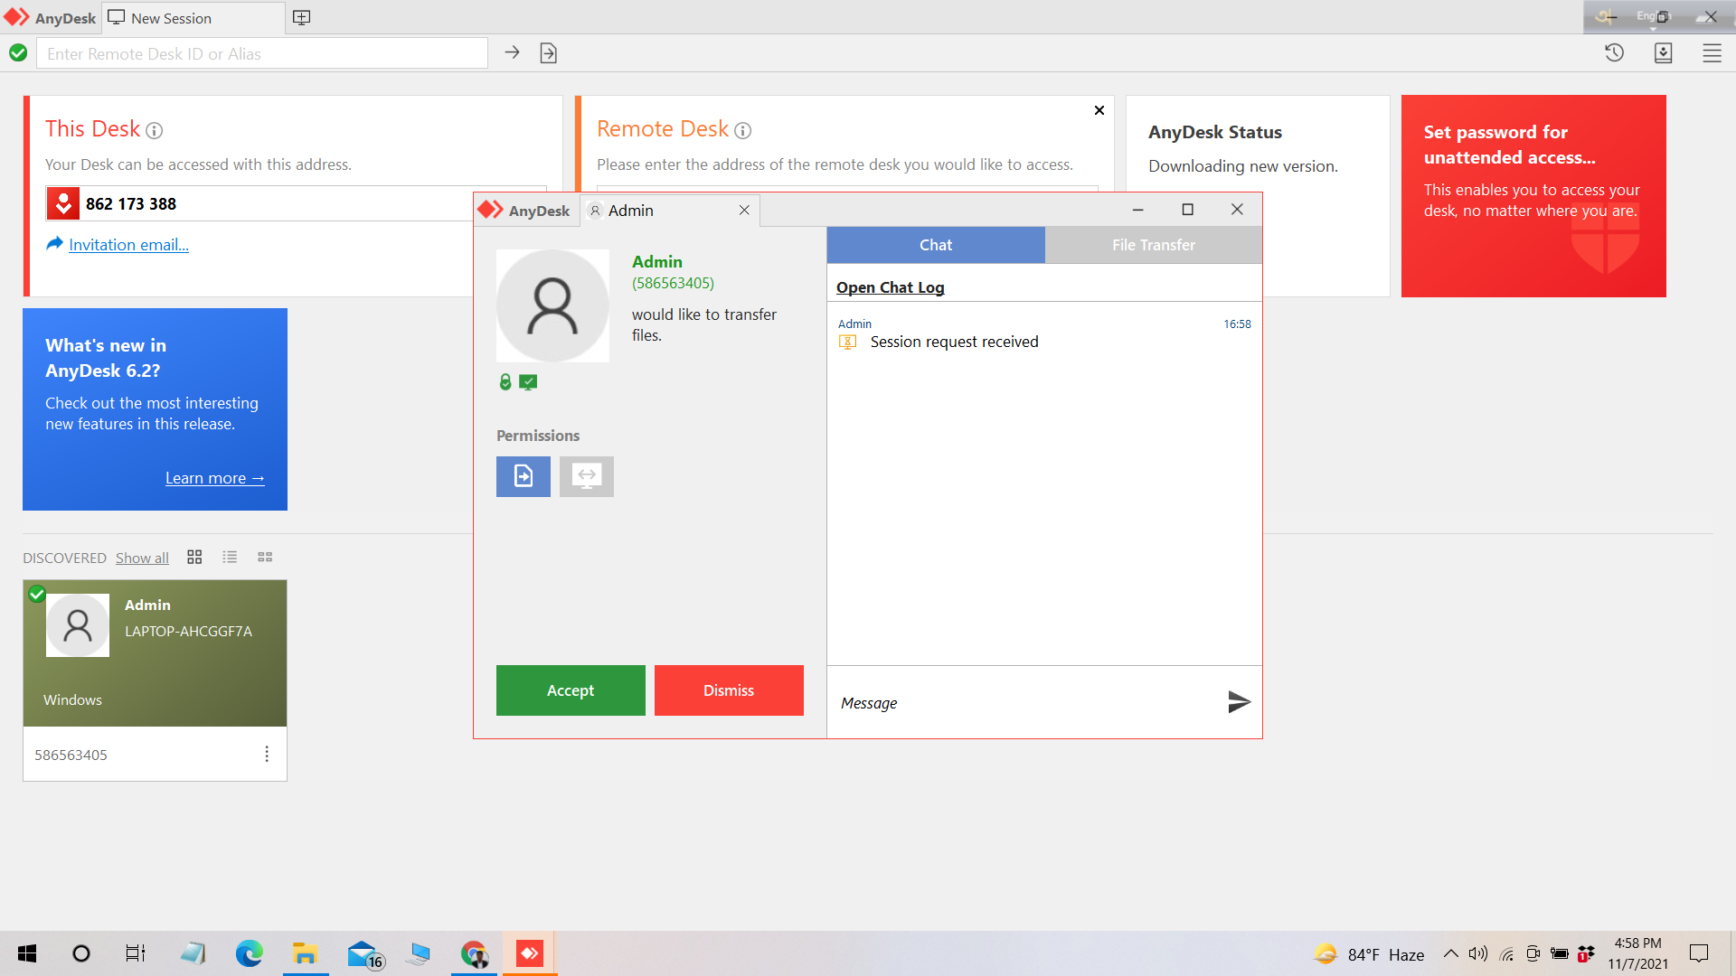The width and height of the screenshot is (1736, 976).
Task: Toggle file transfer permission icon
Action: (x=524, y=476)
